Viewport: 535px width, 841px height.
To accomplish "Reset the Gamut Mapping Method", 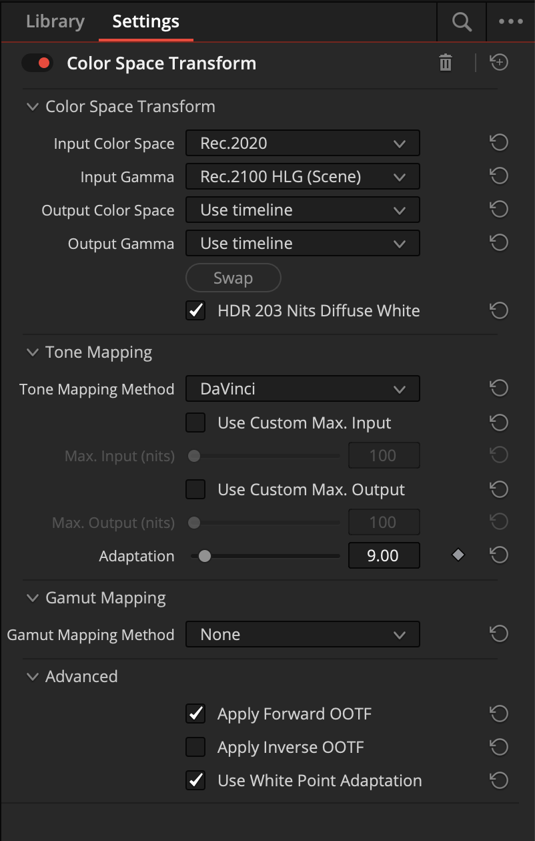I will [499, 634].
